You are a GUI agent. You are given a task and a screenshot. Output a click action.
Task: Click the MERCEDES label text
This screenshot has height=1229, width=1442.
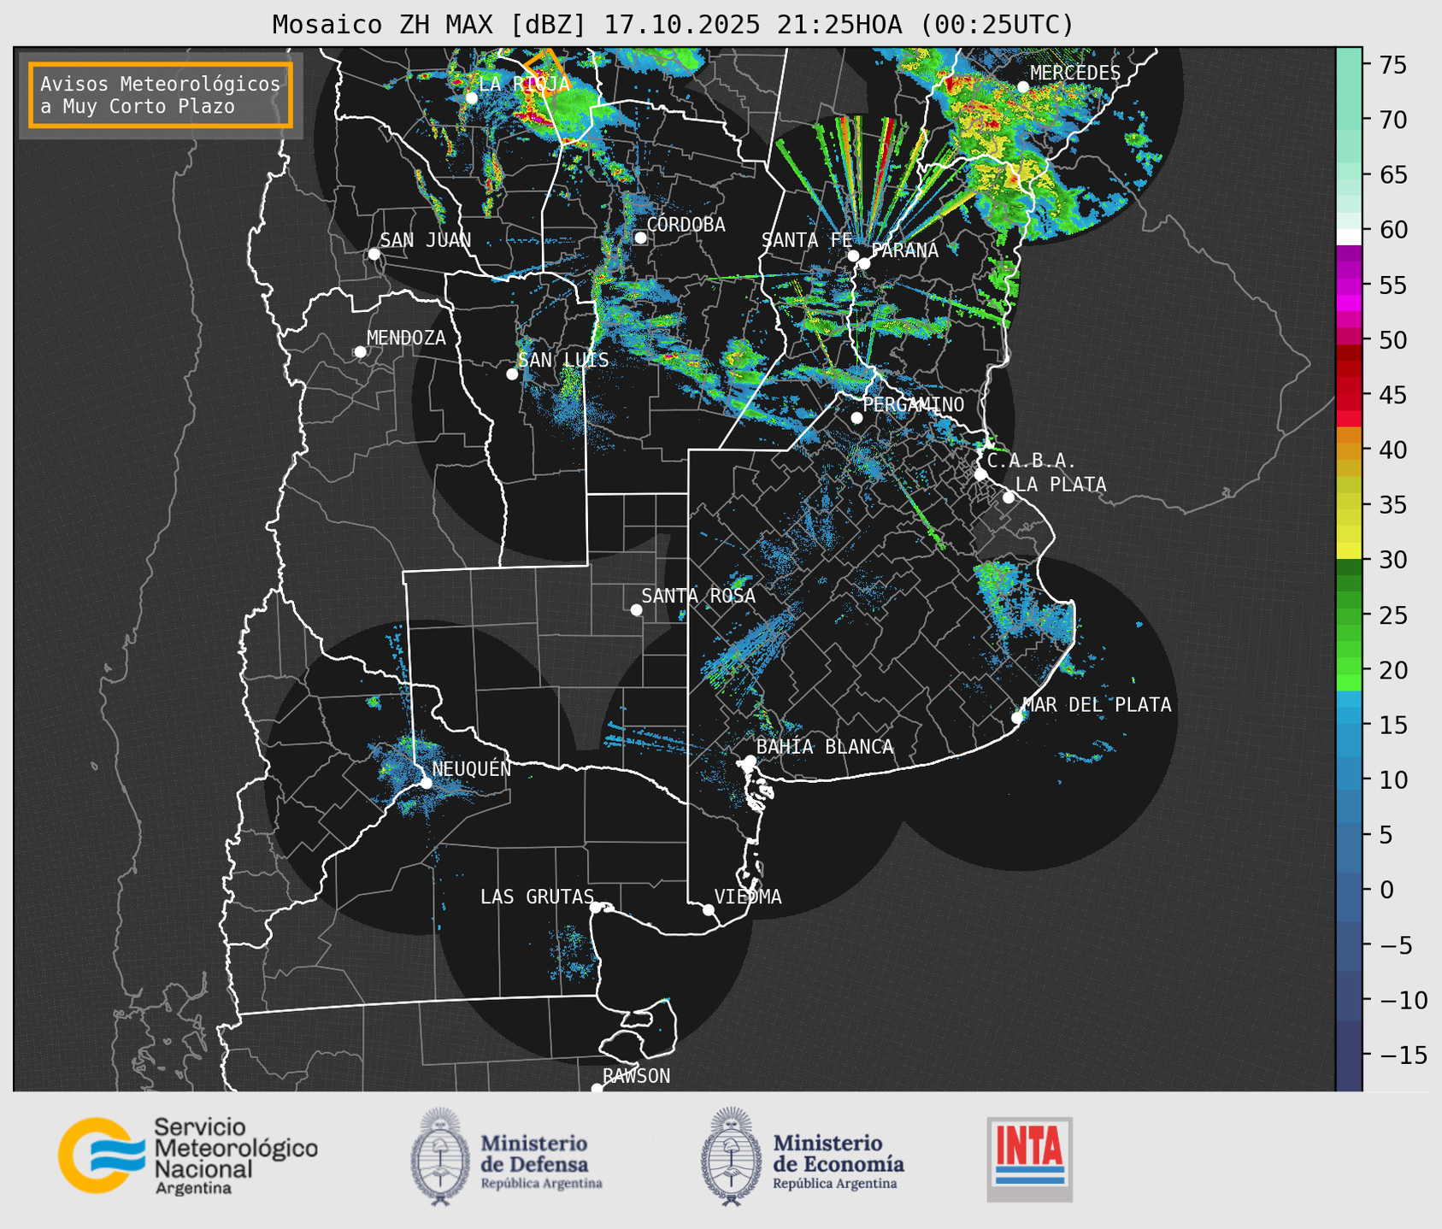click(x=1075, y=73)
